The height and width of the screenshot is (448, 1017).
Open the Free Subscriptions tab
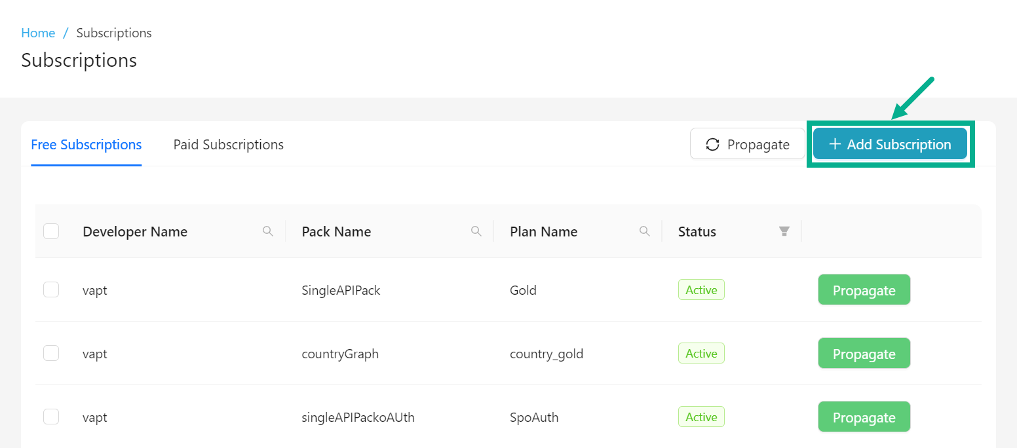point(86,144)
